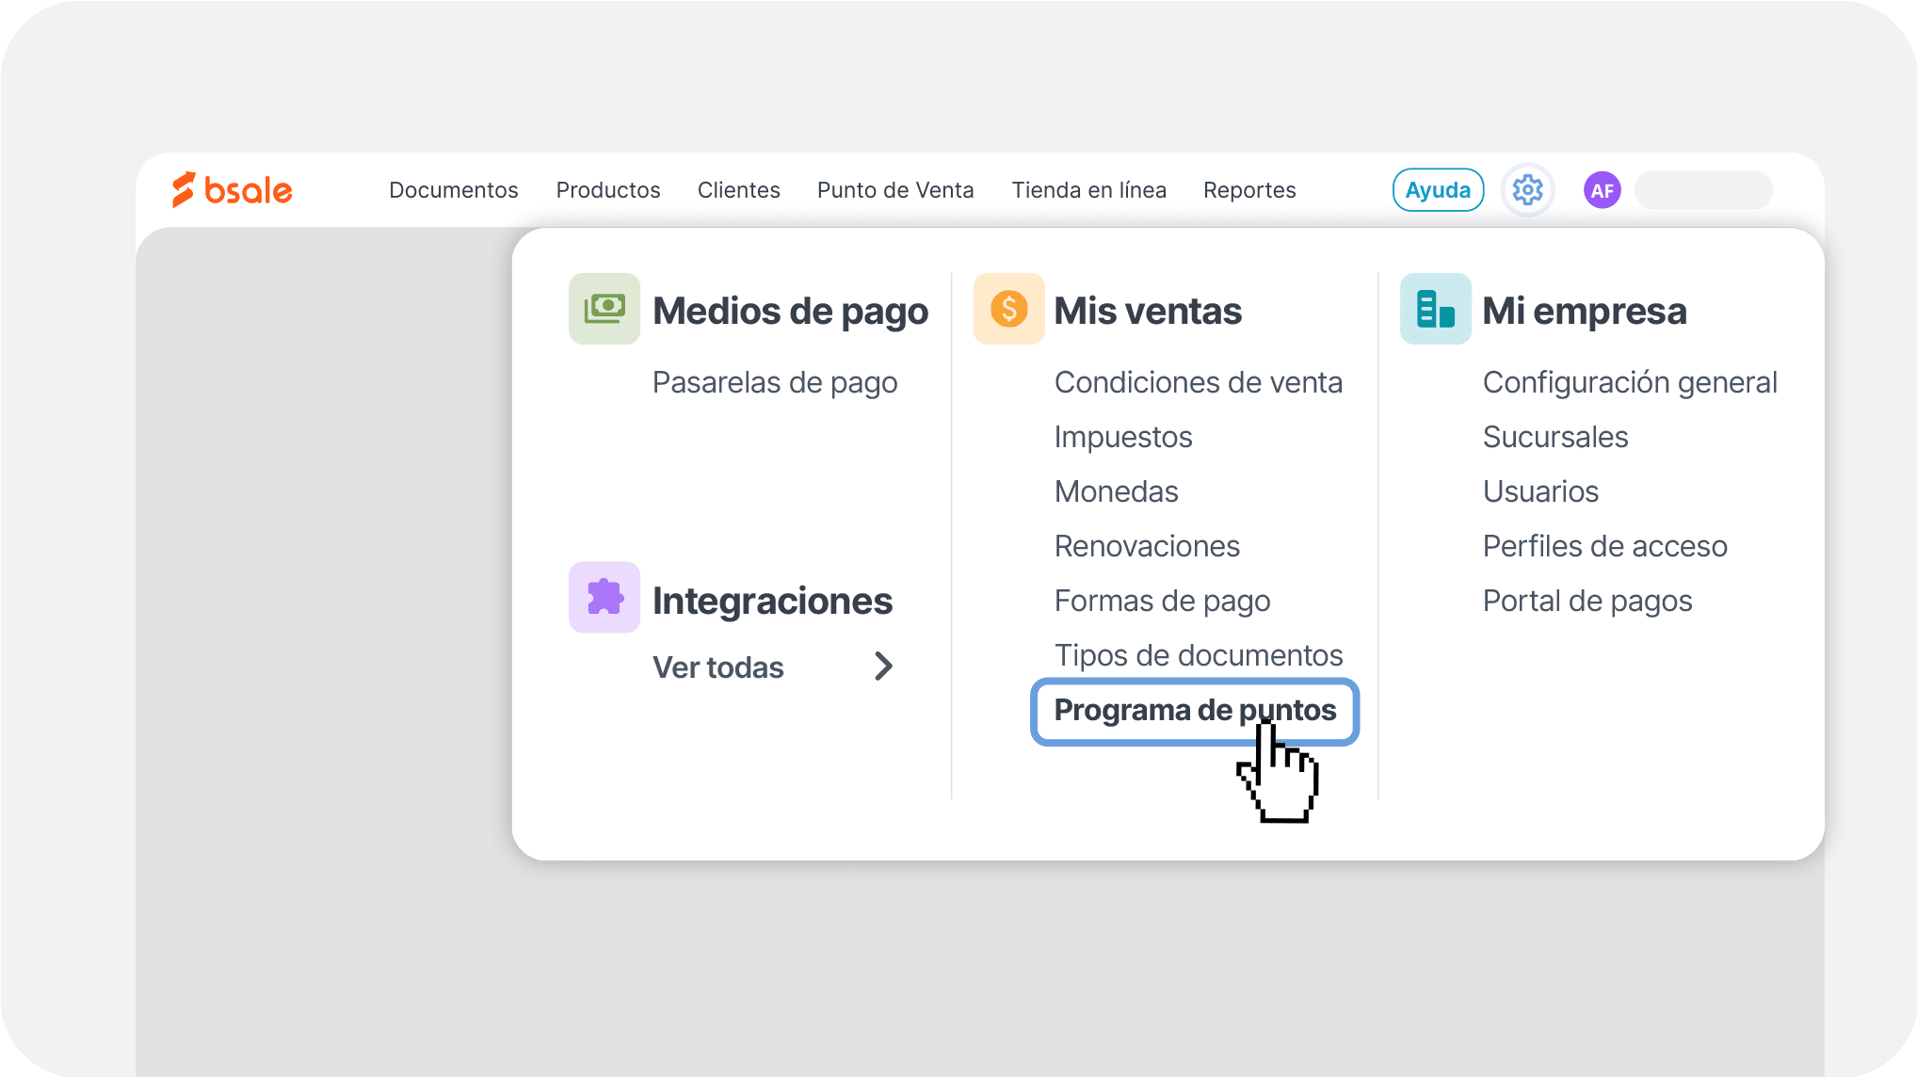Go to Perfiles de acceso
Viewport: 1917px width, 1077px height.
1605,545
